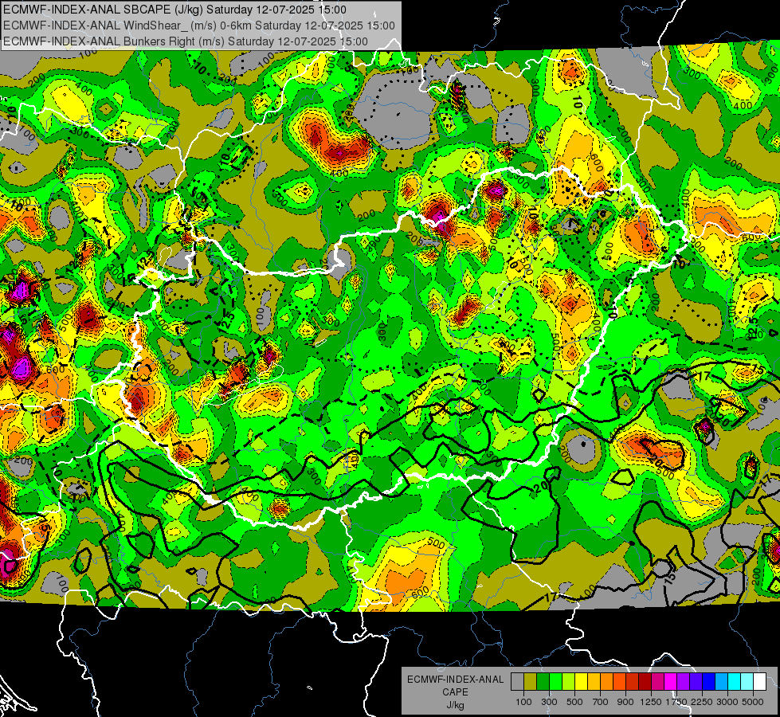Click the legend scale value 3000
Viewport: 780px width, 717px height.
click(x=727, y=702)
